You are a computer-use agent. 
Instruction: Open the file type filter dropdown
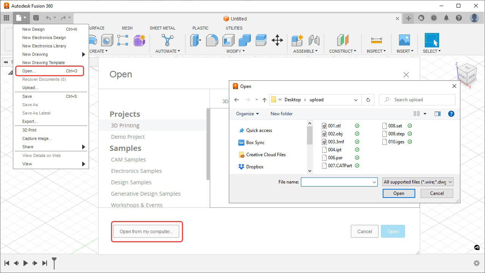point(417,182)
